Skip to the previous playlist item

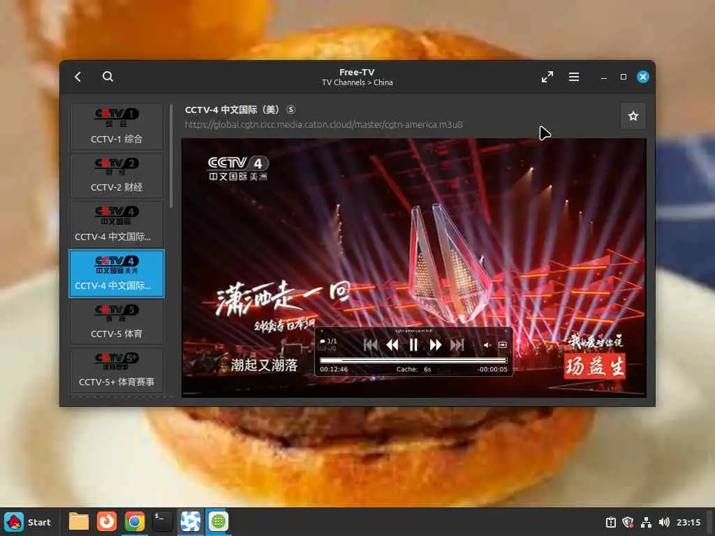coord(370,345)
